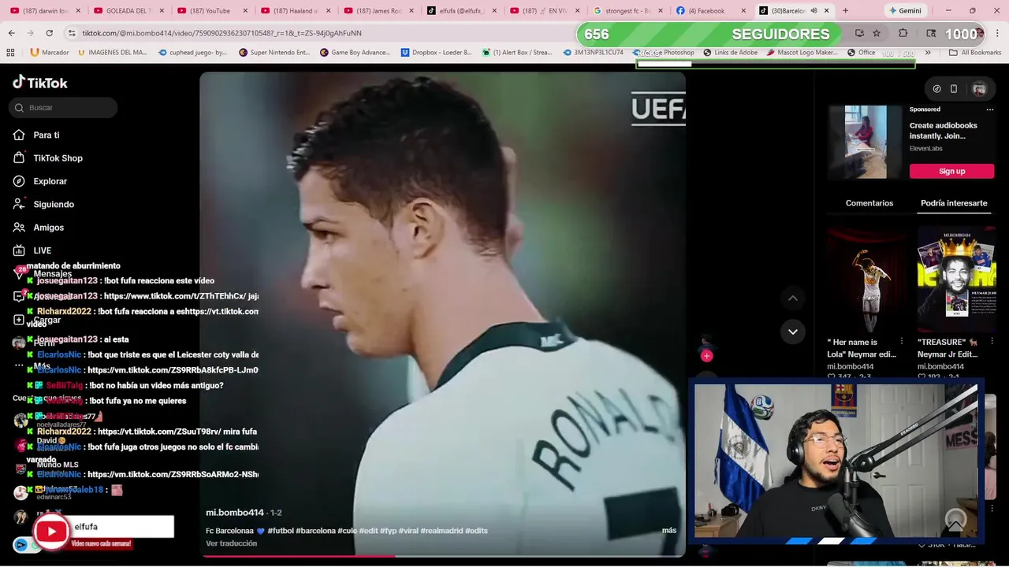Expand the bookmarks overflow chevron
The image size is (1009, 567).
pos(928,53)
